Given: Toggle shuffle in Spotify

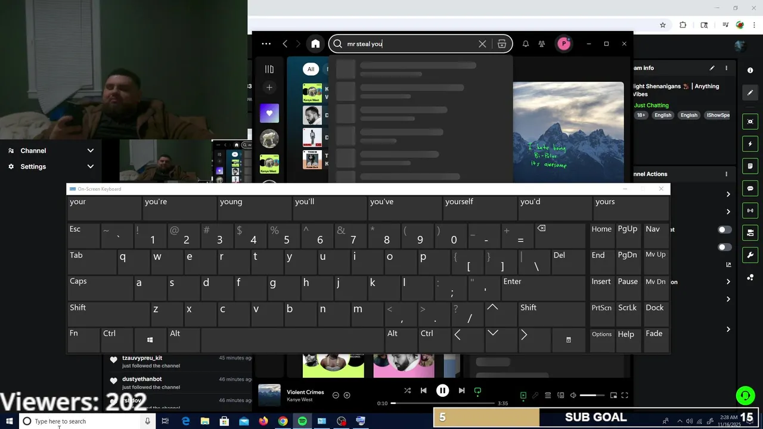Looking at the screenshot, I should tap(407, 391).
